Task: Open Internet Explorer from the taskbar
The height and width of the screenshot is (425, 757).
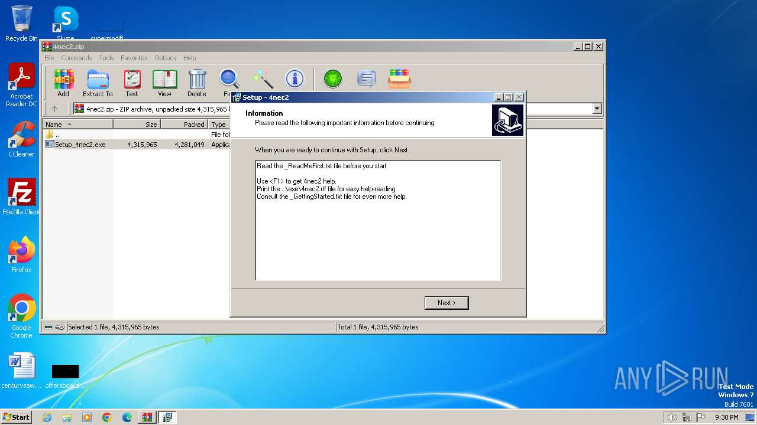Action: tap(47, 417)
